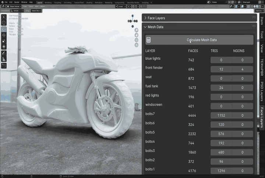Click the fuel tank TRIS value 24

pos(221,88)
